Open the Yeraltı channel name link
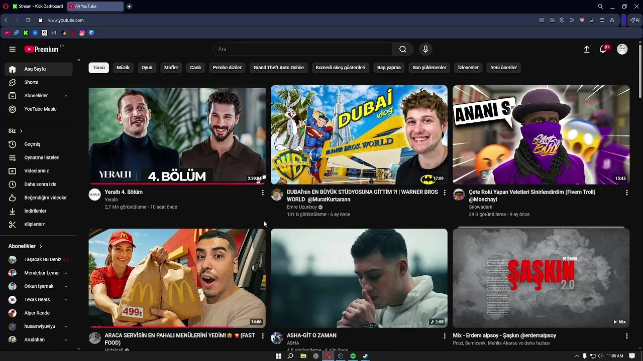 (x=111, y=200)
